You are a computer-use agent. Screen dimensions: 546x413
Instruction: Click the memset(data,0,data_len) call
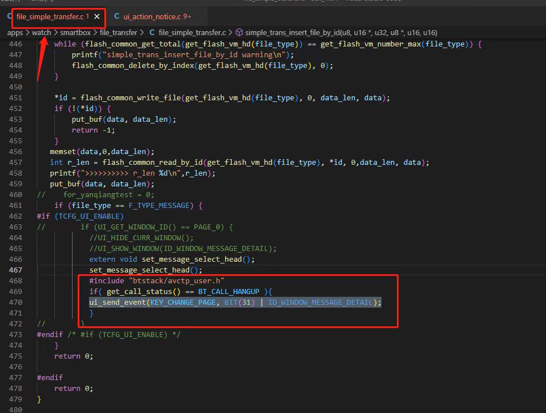102,152
